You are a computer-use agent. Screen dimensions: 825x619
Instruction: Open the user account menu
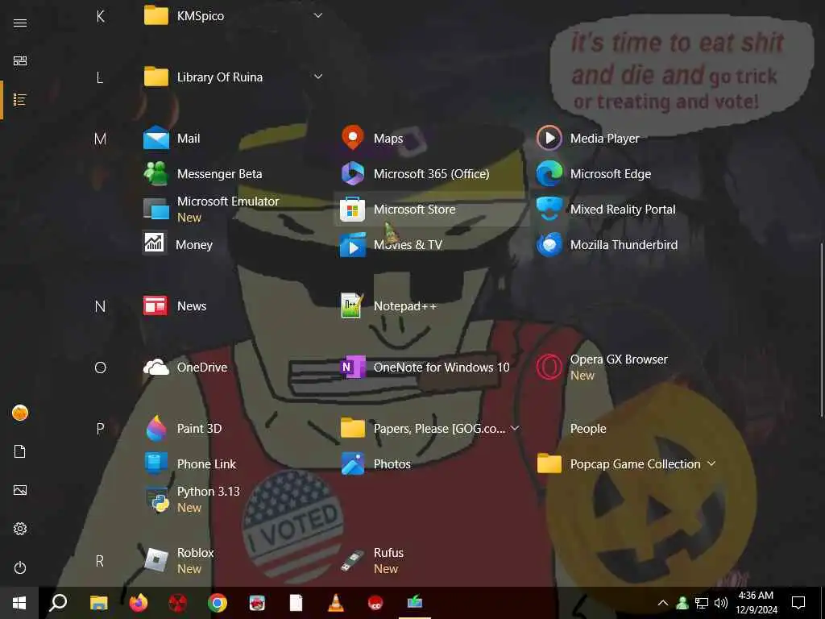[x=20, y=413]
